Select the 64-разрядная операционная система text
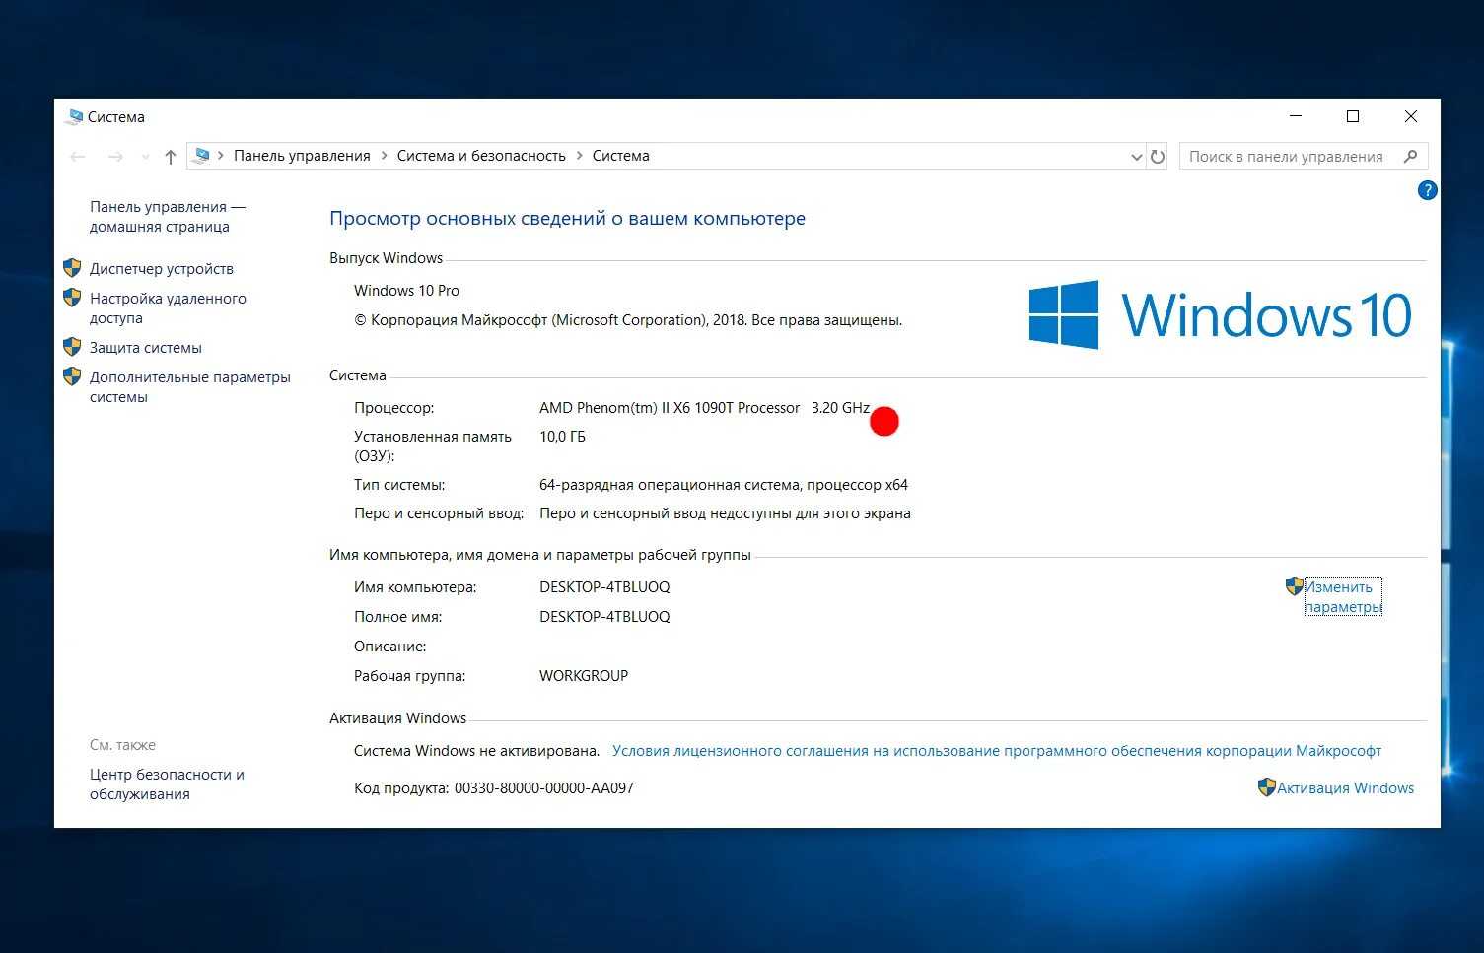This screenshot has width=1484, height=953. [724, 485]
